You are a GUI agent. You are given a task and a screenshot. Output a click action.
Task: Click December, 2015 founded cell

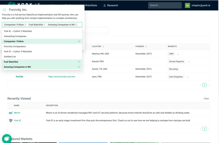coord(144,54)
